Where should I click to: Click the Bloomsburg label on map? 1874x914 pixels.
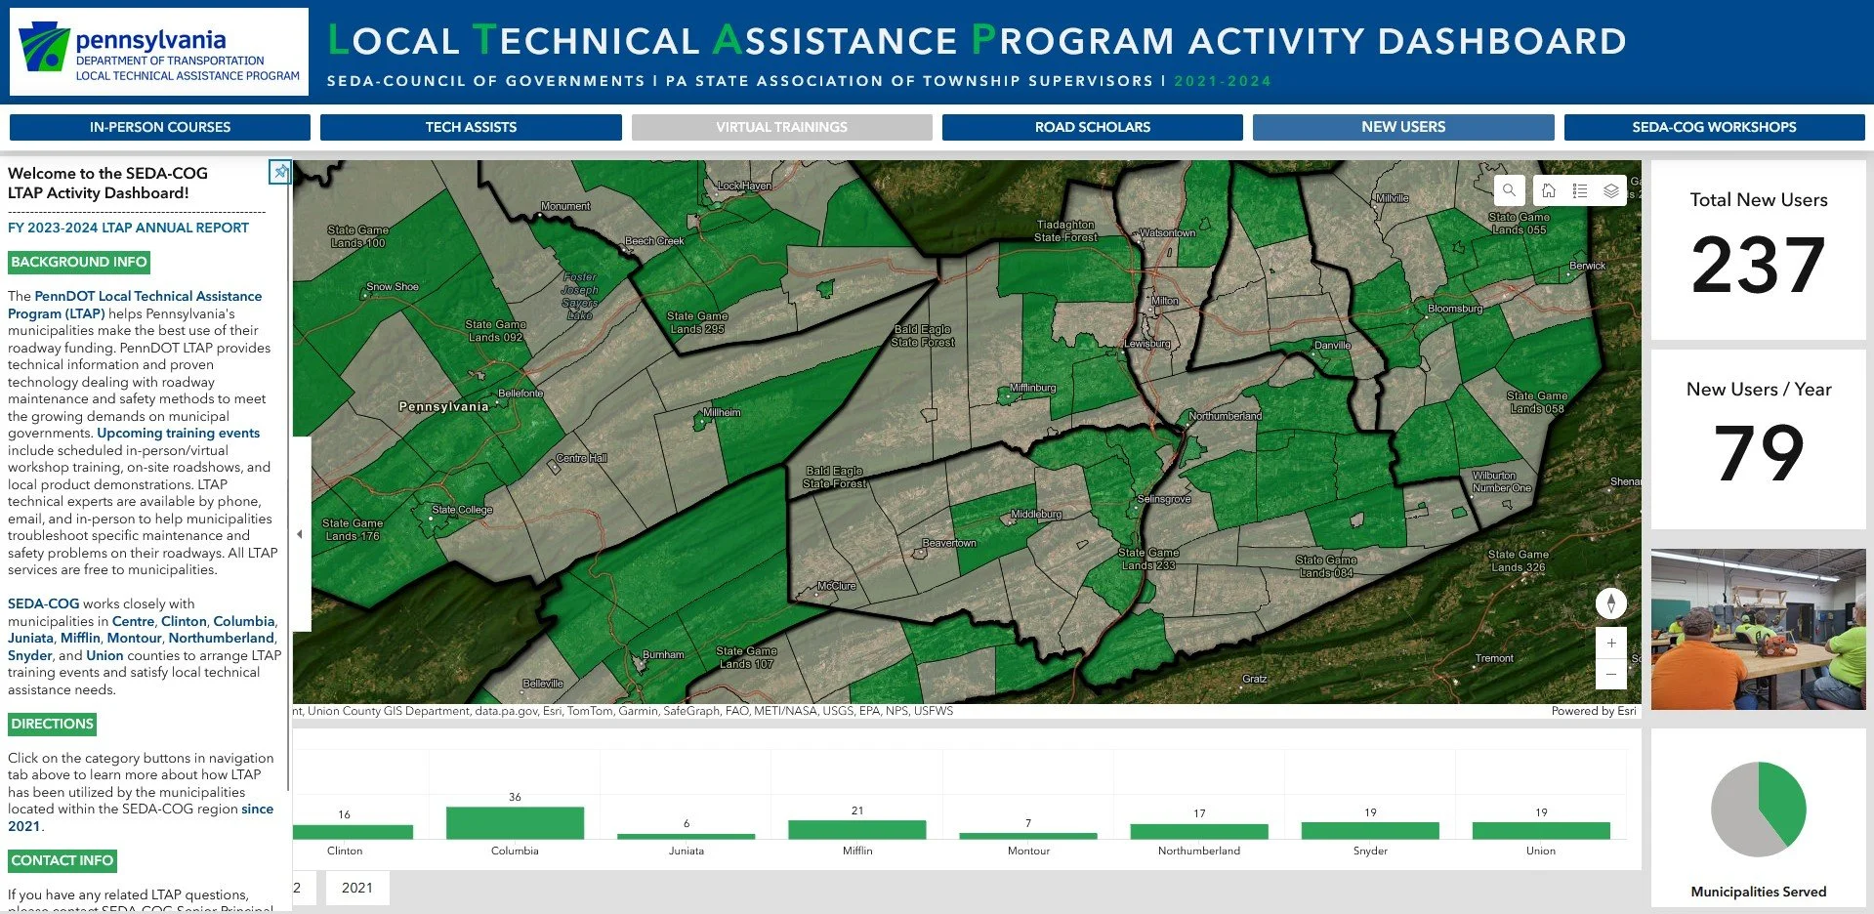tap(1455, 309)
